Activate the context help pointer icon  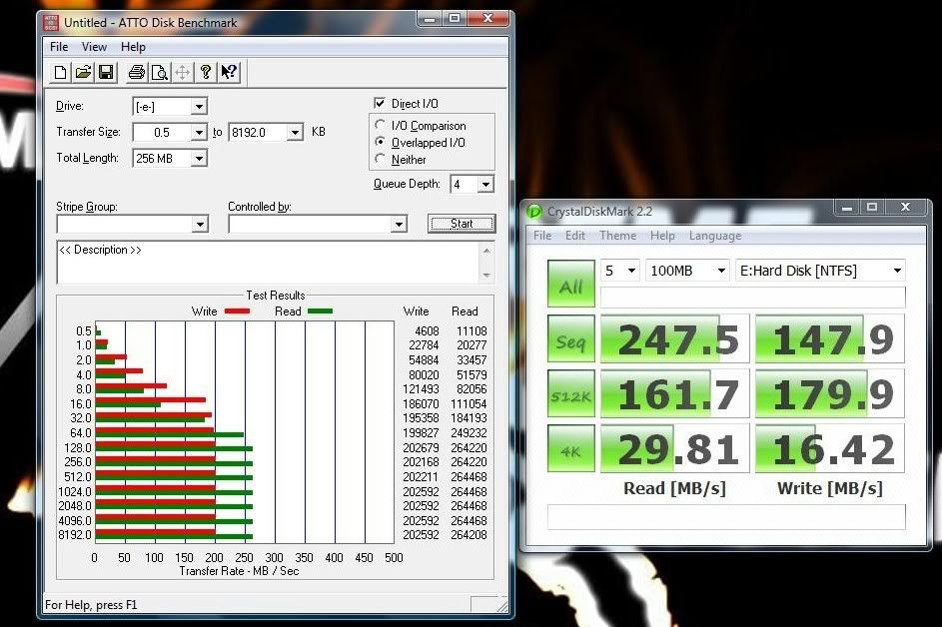coord(229,72)
